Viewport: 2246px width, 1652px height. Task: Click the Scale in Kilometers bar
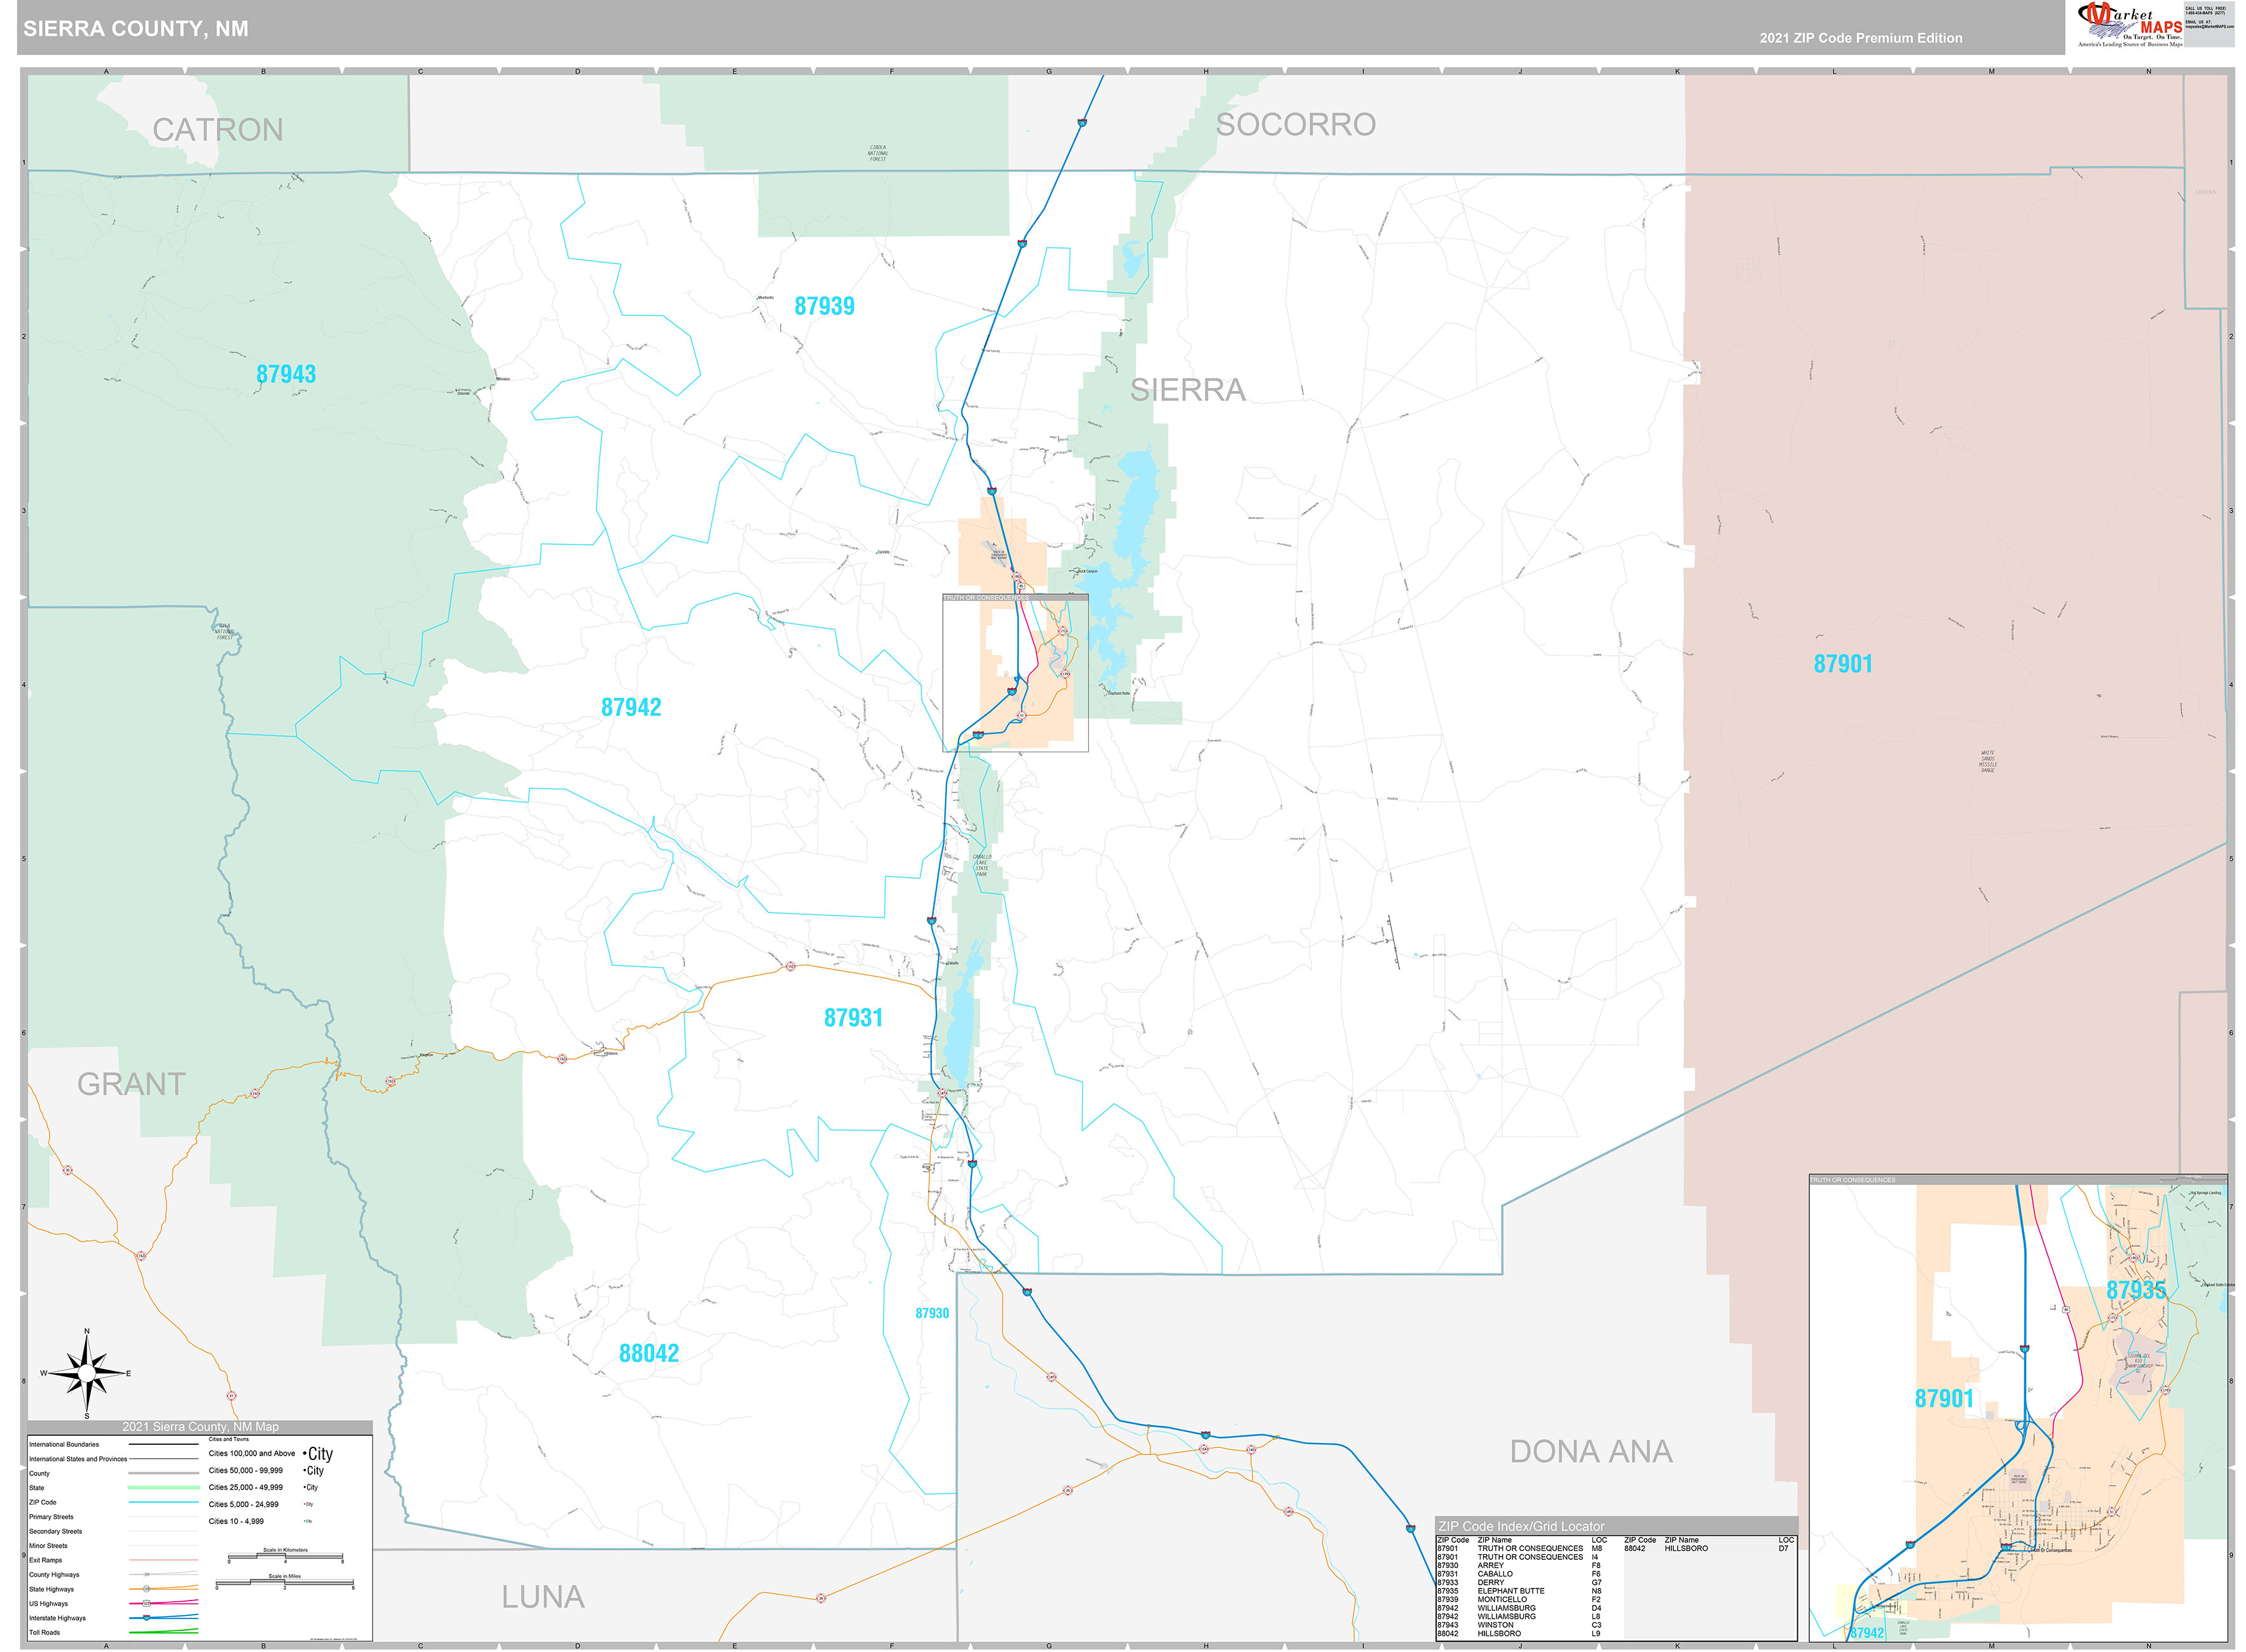click(285, 1558)
